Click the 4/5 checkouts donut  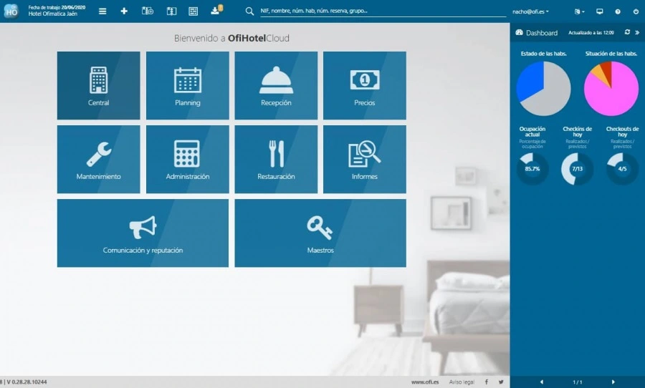622,168
